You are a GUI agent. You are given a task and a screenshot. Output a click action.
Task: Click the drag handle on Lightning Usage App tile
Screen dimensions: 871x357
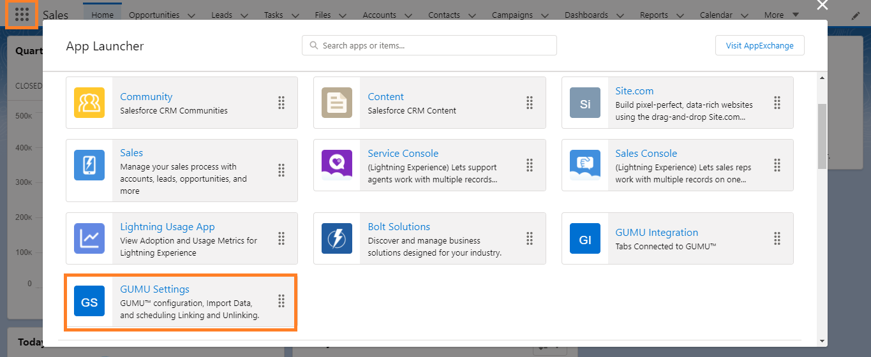(281, 238)
